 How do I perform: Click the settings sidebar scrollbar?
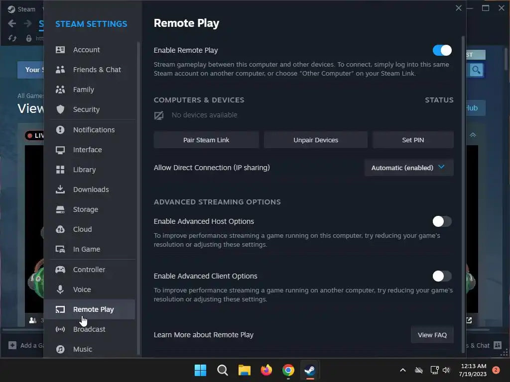pos(138,198)
